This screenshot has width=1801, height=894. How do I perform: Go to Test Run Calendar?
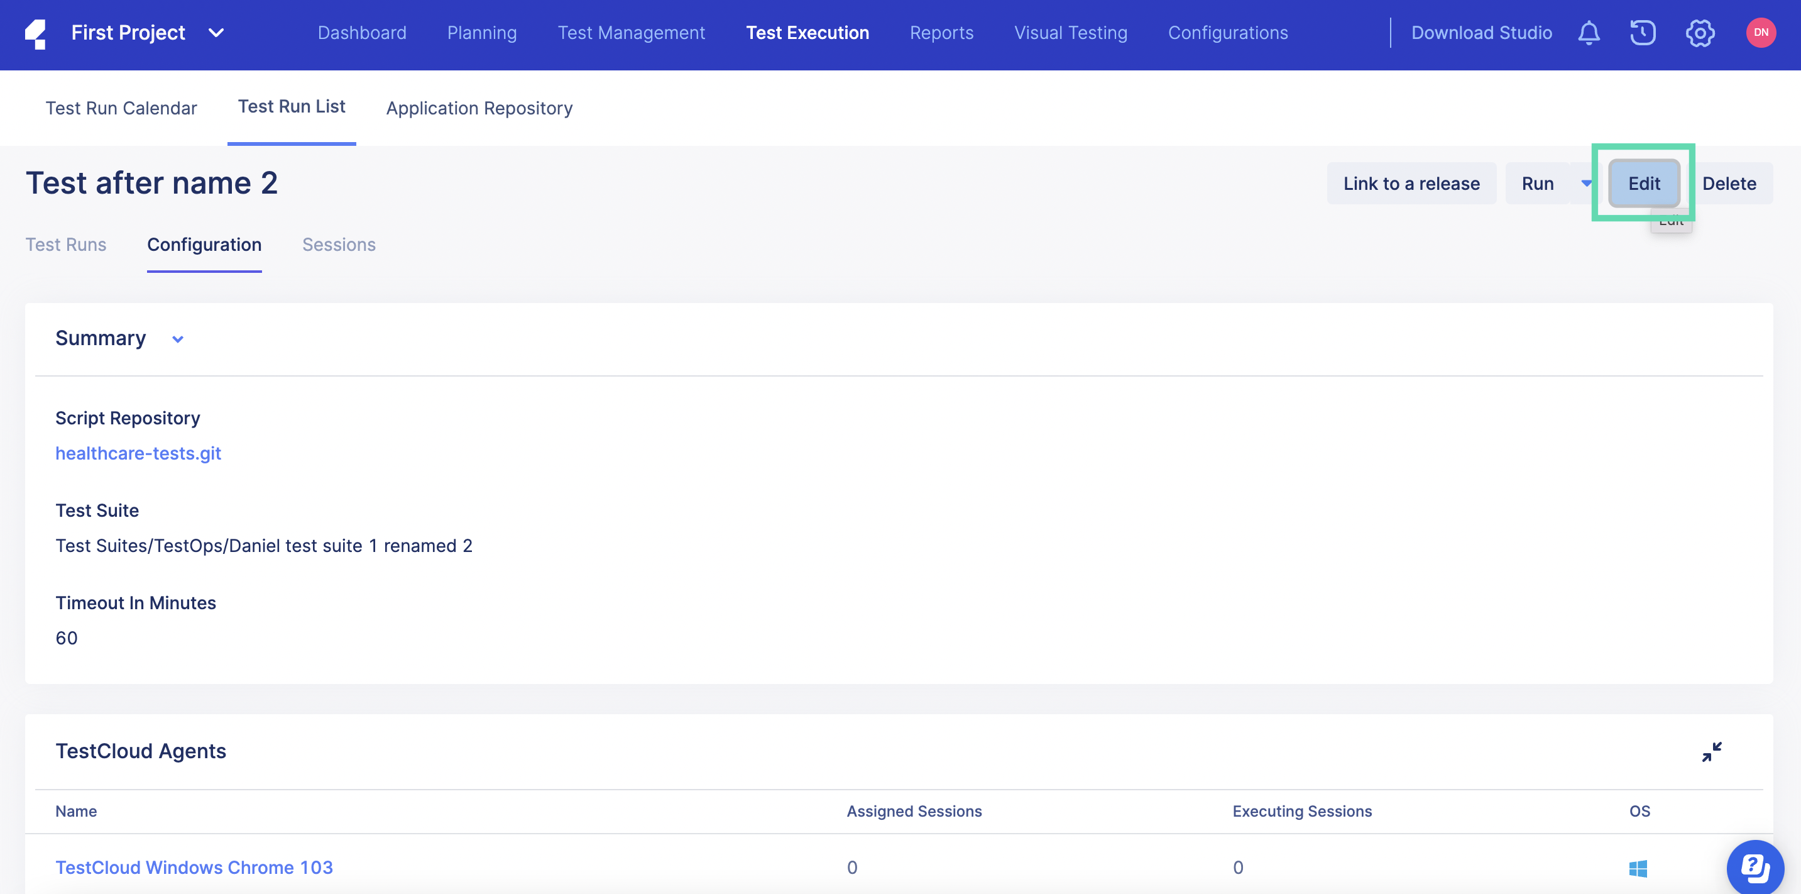tap(121, 108)
